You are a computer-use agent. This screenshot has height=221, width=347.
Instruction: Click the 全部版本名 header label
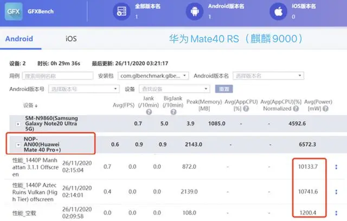147,6
